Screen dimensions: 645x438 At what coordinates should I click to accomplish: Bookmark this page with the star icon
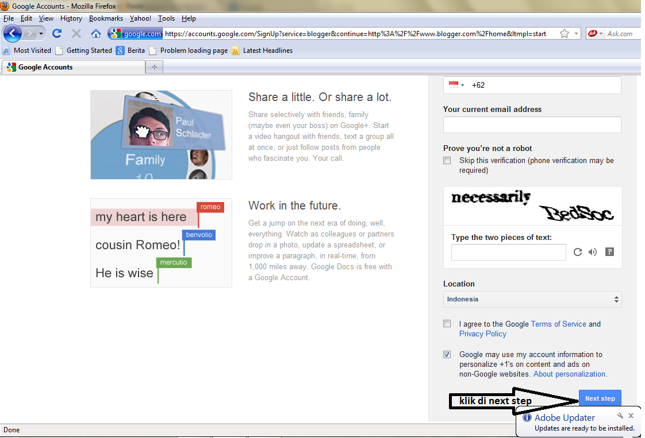(x=565, y=34)
